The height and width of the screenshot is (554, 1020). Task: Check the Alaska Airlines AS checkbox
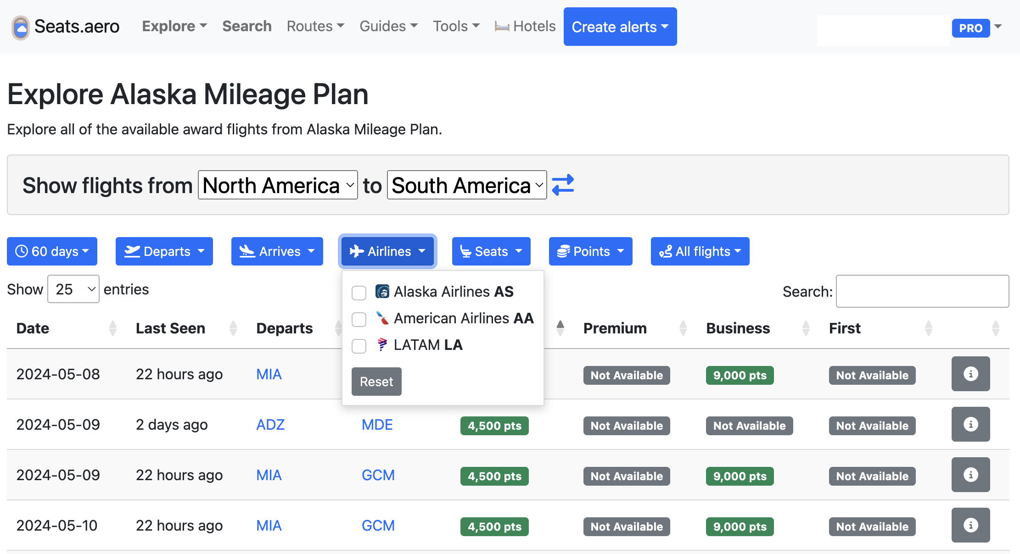click(359, 293)
